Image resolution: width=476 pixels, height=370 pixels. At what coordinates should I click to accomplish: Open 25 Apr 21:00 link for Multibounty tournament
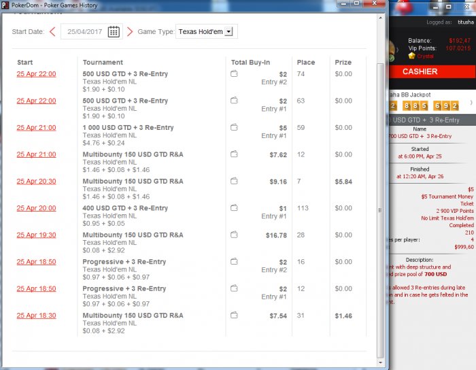[x=37, y=154]
